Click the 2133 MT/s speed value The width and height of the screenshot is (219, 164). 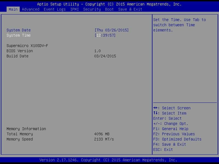click(x=104, y=139)
